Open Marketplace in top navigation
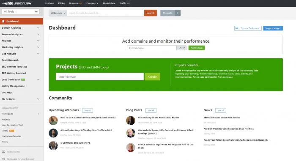296x161 pixels. [x=109, y=3]
